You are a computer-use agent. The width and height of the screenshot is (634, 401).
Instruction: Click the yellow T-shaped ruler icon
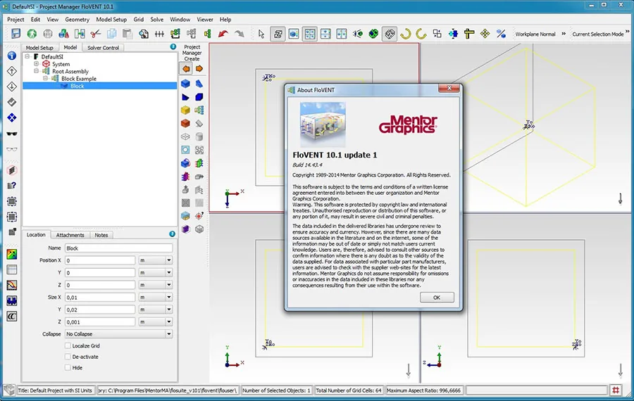click(469, 34)
